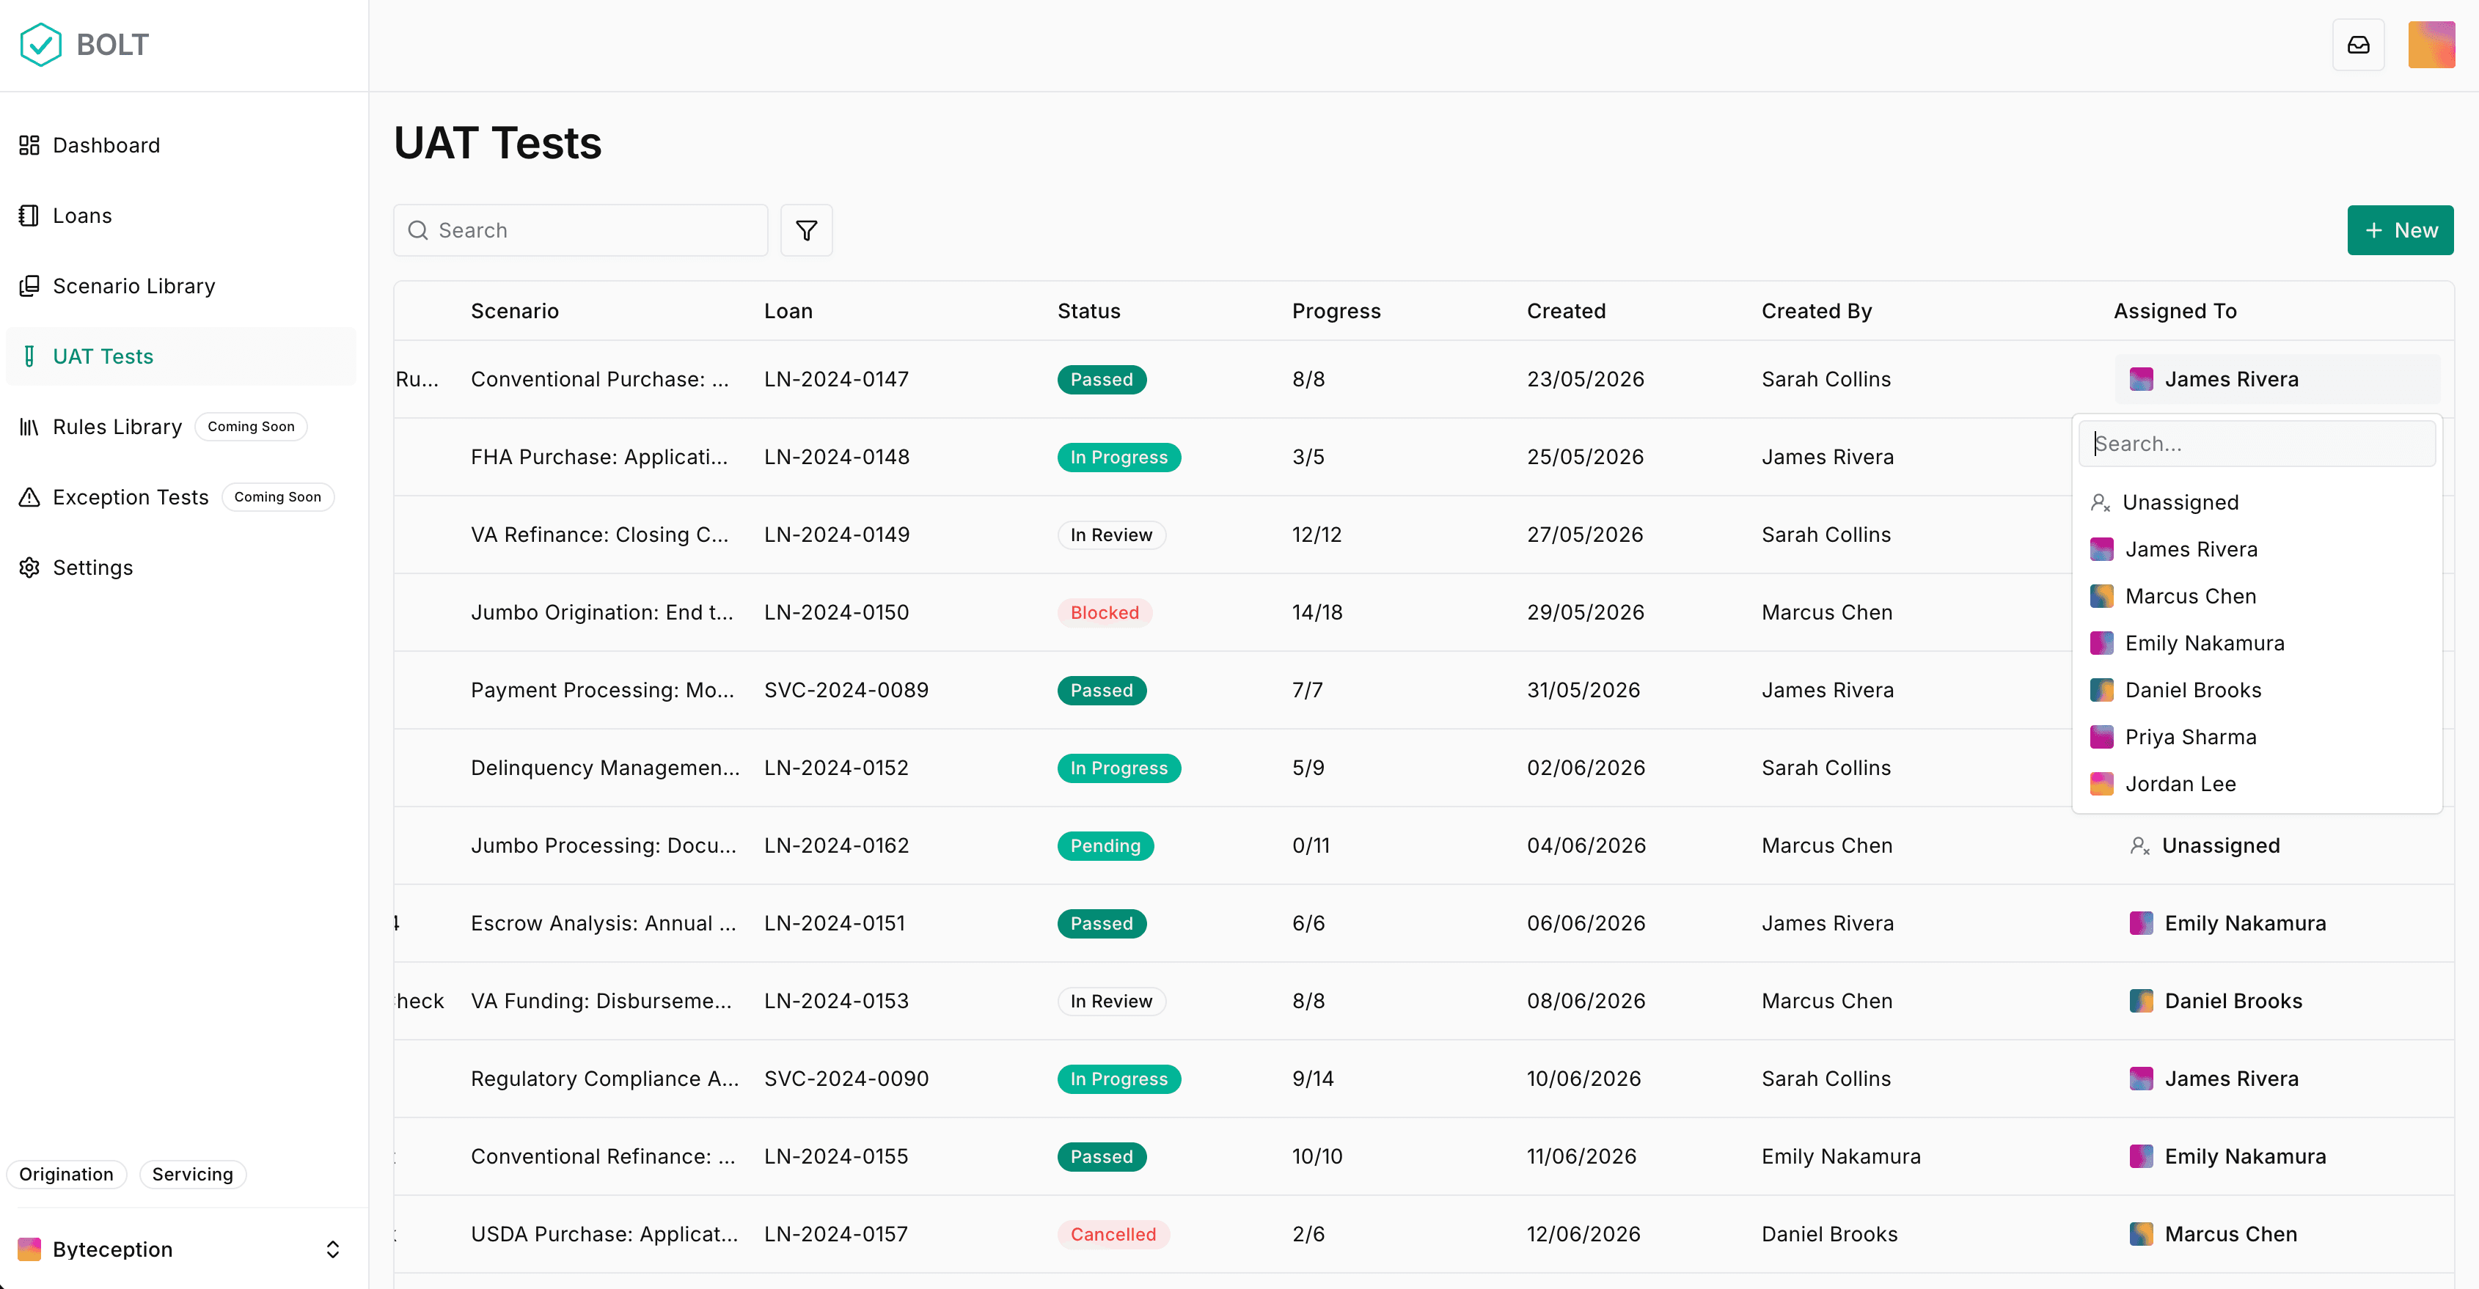Assign to Jordan Lee in list
This screenshot has width=2479, height=1289.
pos(2257,784)
